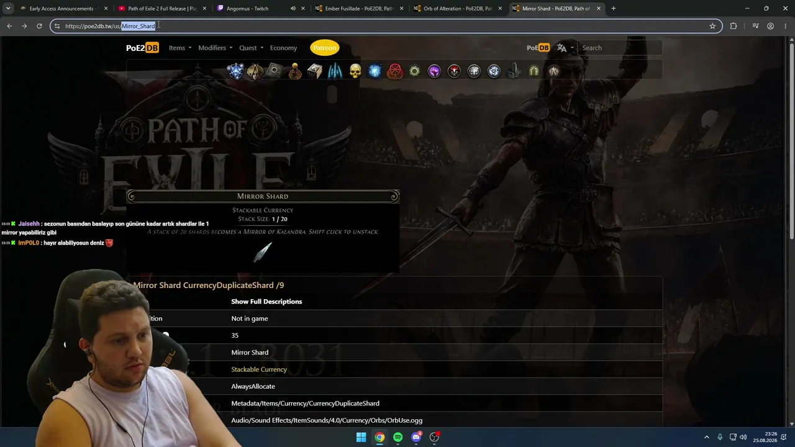795x447 pixels.
Task: Open Discord from the taskbar
Action: pyautogui.click(x=416, y=437)
